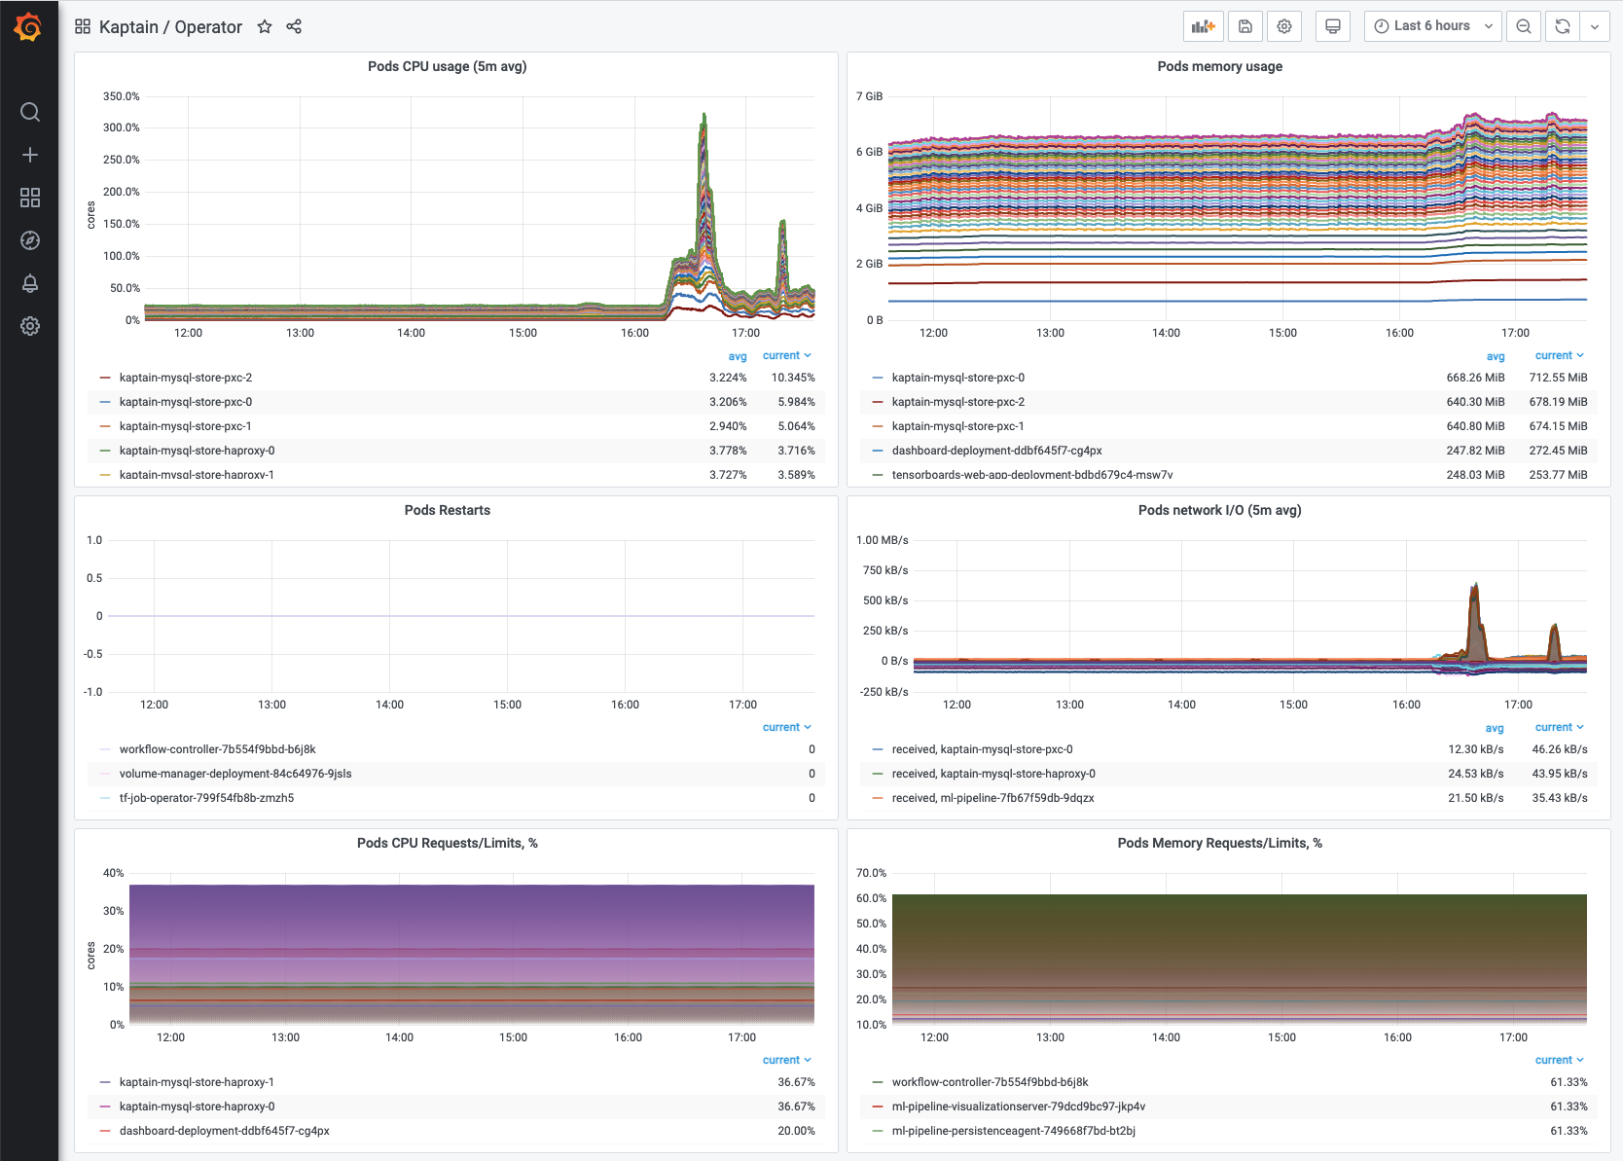Click color swatch for kaptain-mysql-store-haproxy-1 in CPU Requests legend
The height and width of the screenshot is (1161, 1623).
pos(105,1082)
